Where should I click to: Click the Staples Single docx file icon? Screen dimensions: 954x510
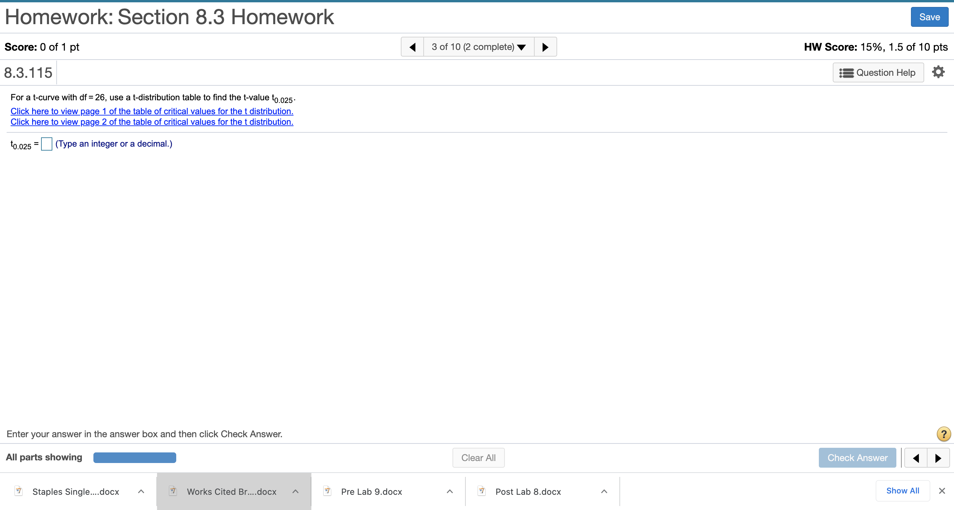19,491
